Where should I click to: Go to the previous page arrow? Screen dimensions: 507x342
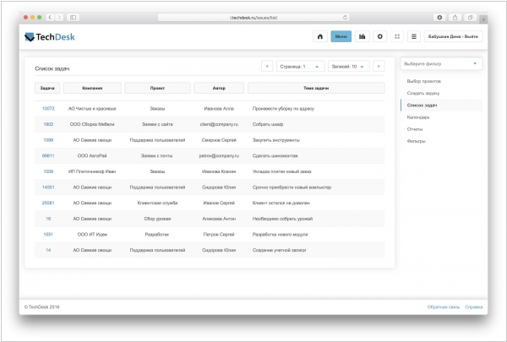[267, 66]
